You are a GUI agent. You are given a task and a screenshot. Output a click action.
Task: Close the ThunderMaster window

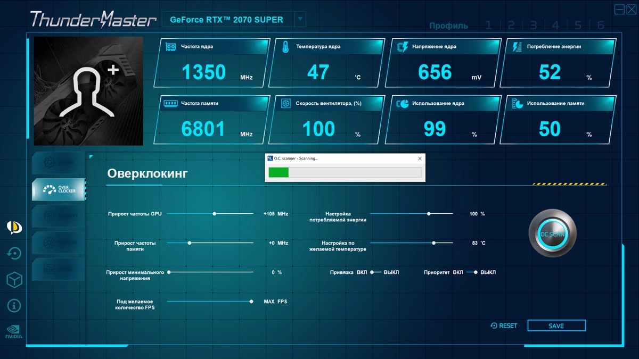pyautogui.click(x=631, y=10)
